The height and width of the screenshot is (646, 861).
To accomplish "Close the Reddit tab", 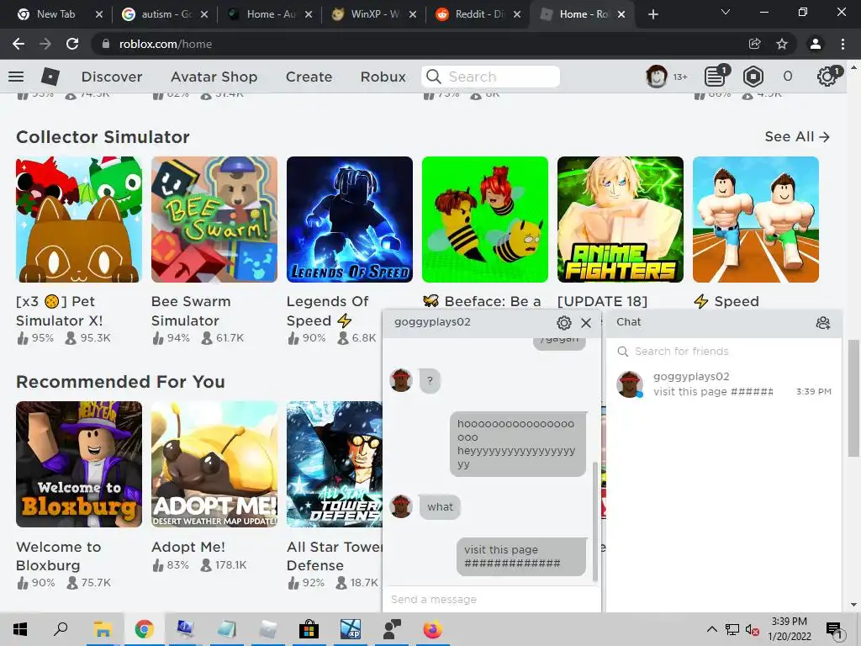I will [x=517, y=14].
